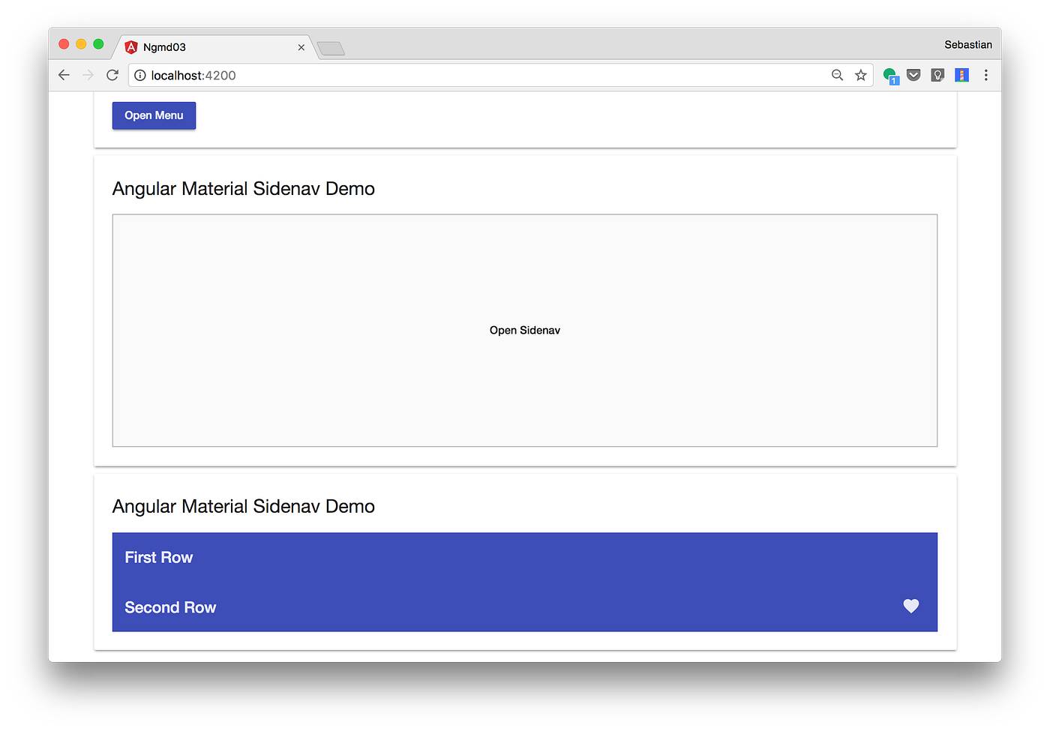Click the address bar showing localhost:4200
This screenshot has height=731, width=1050.
coord(300,75)
